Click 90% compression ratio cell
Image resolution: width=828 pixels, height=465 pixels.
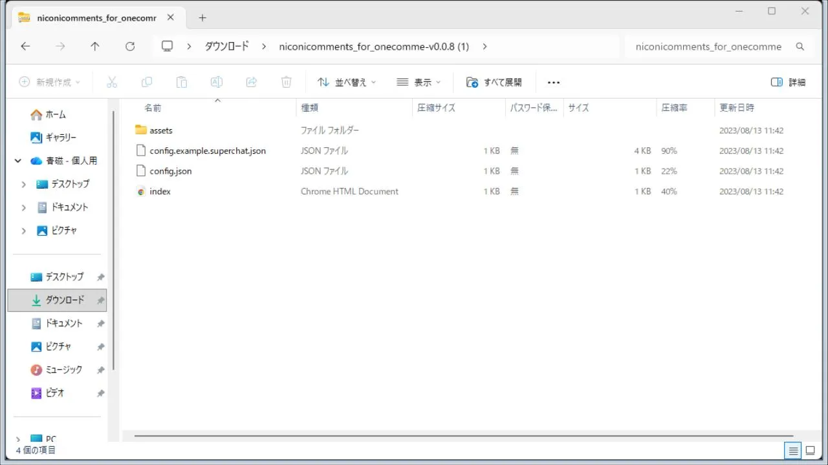coord(669,150)
